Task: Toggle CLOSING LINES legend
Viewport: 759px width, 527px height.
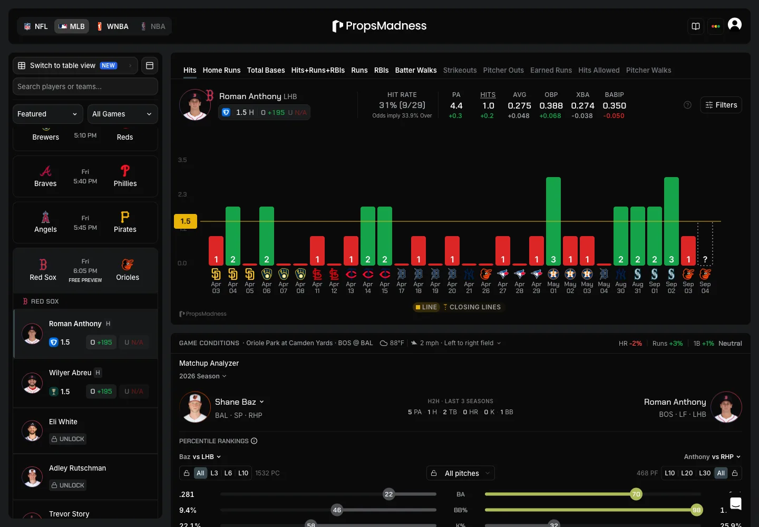Action: coord(472,307)
